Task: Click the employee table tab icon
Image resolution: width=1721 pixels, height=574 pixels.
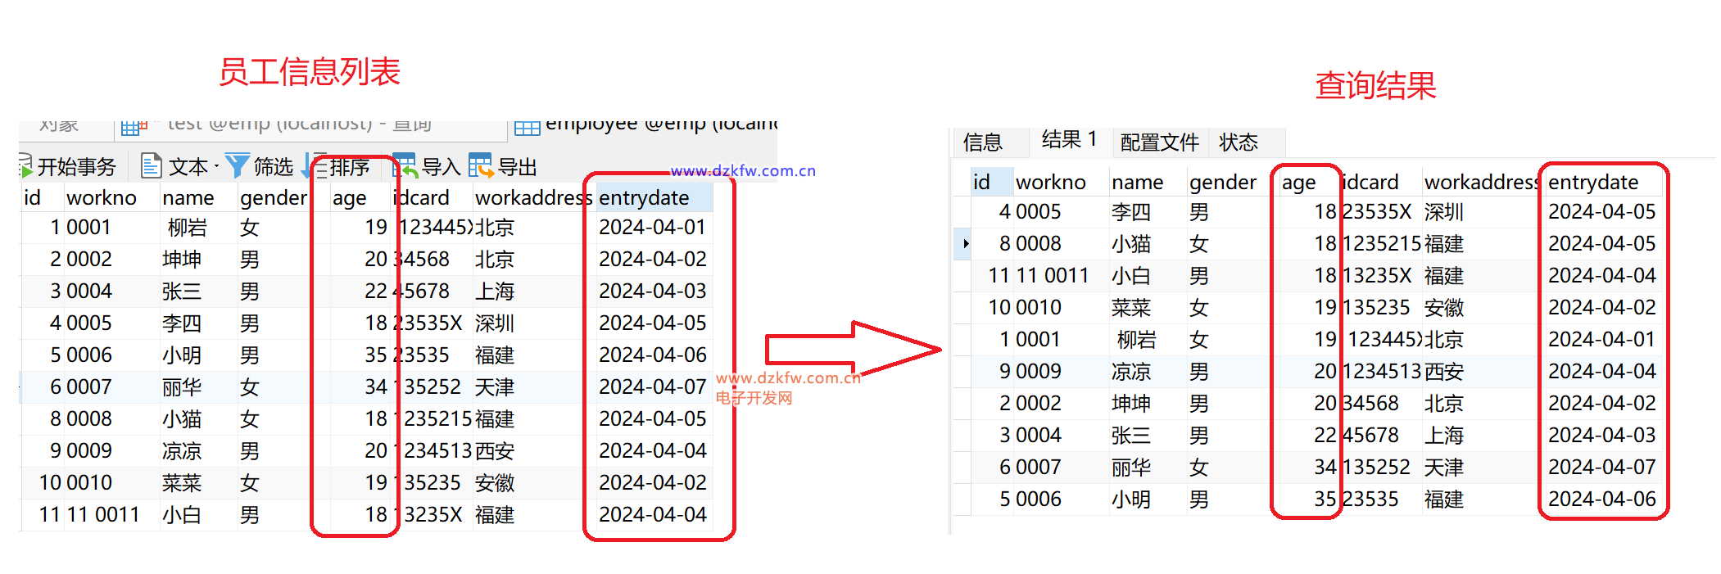Action: (527, 127)
